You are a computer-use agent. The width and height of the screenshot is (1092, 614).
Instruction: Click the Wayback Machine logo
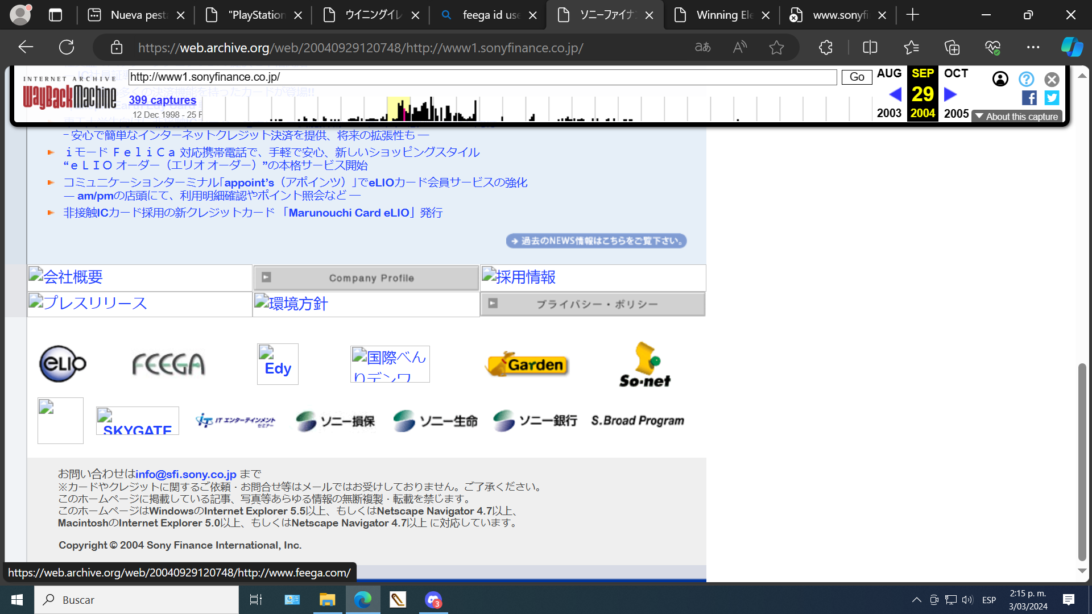[x=69, y=94]
